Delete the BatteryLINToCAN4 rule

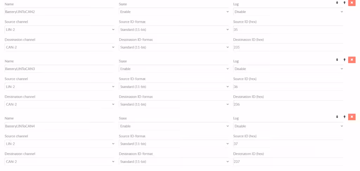352,117
